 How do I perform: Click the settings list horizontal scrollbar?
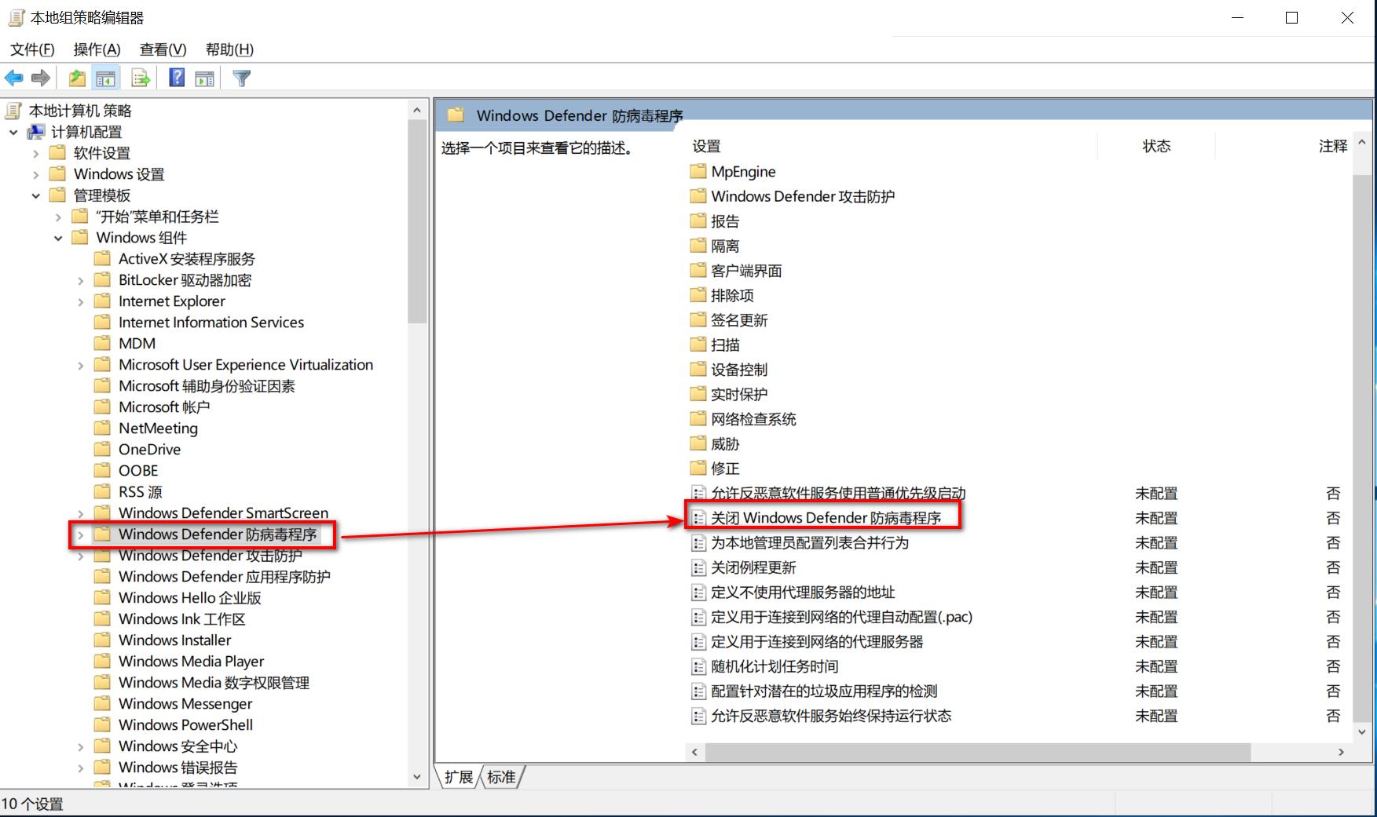(977, 752)
